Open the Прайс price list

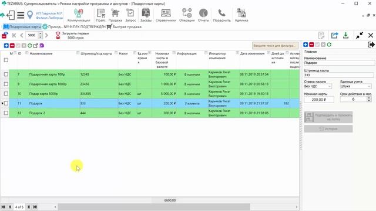pyautogui.click(x=100, y=13)
